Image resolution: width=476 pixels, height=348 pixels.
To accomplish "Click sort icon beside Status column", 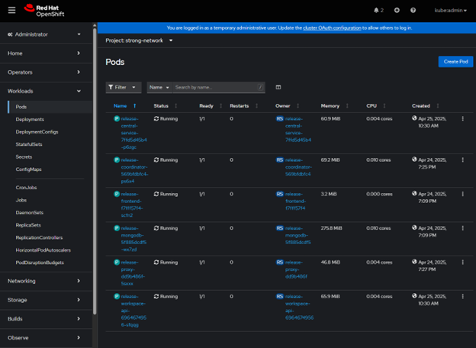I will pos(175,106).
